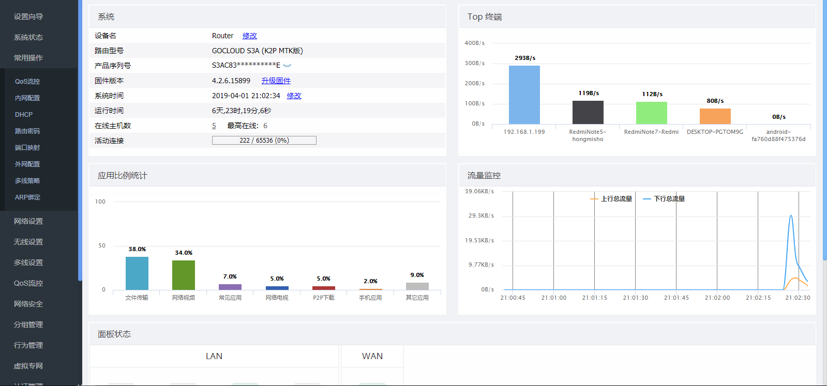The width and height of the screenshot is (827, 386).
Task: Expand the 无线设置 sidebar menu
Action: pos(28,242)
